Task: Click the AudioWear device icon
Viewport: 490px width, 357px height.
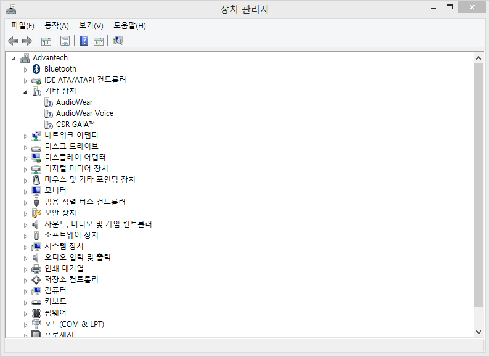Action: pyautogui.click(x=49, y=102)
